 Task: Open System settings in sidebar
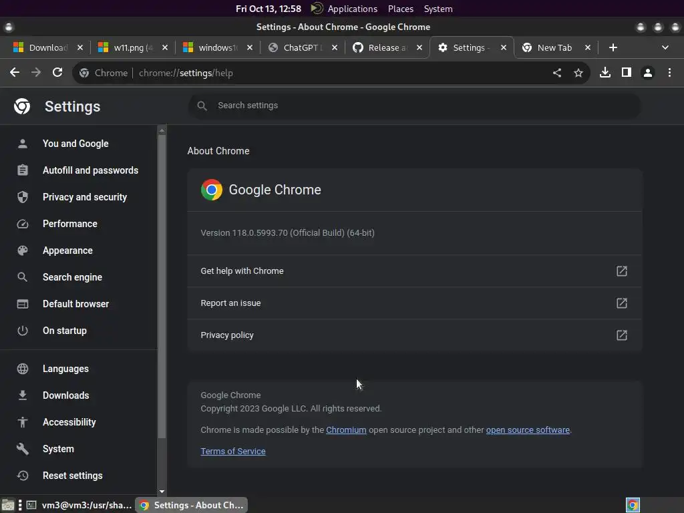pos(79,449)
